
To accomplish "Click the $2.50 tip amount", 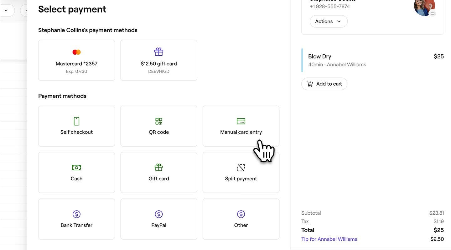I will pos(437,239).
